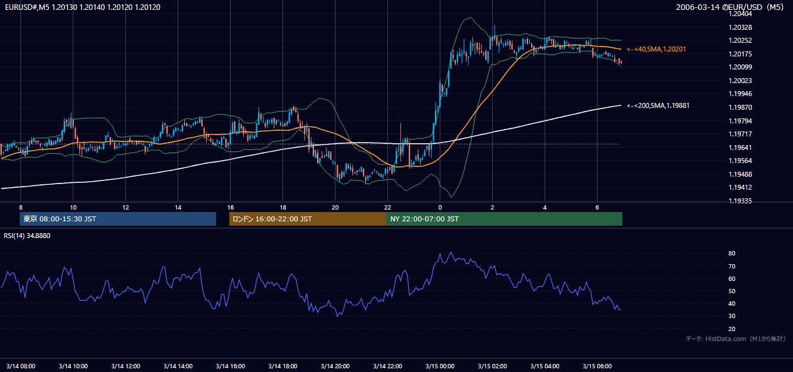Click hour label 16 under the price chart

click(x=230, y=207)
